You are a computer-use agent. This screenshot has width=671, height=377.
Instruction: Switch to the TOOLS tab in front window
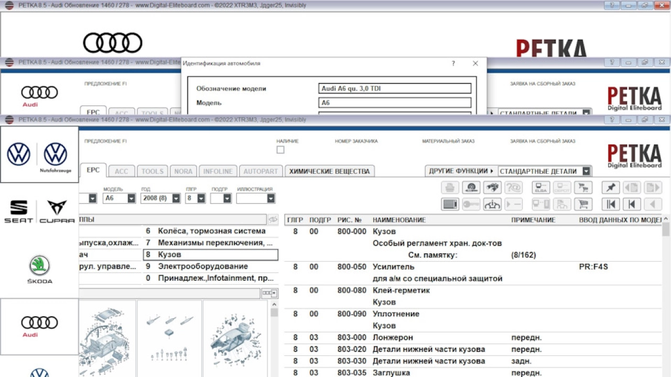click(153, 171)
